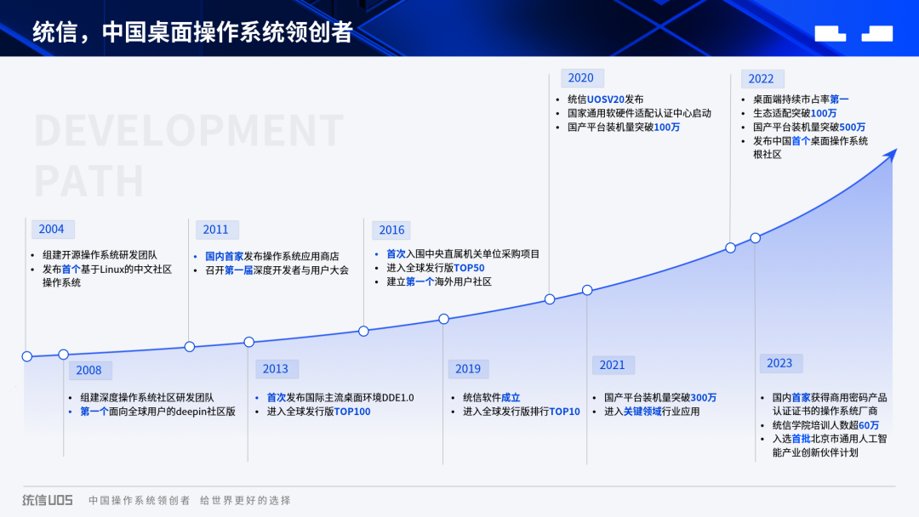Click the 2021 year label
This screenshot has height=517, width=919.
613,366
